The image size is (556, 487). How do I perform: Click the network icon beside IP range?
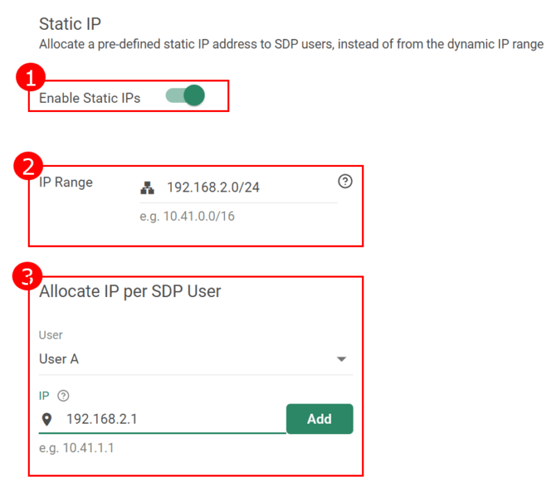[147, 187]
